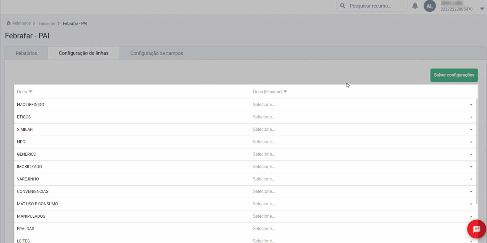487x243 pixels.
Task: Click the Febrafar - PAI breadcrumb item
Action: tap(75, 23)
